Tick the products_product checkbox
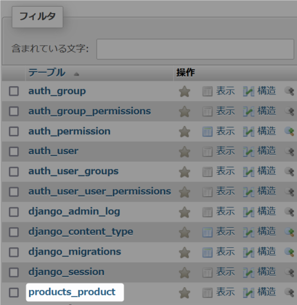 [x=14, y=293]
